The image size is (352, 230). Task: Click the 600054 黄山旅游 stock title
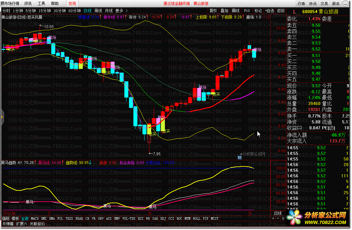320,12
